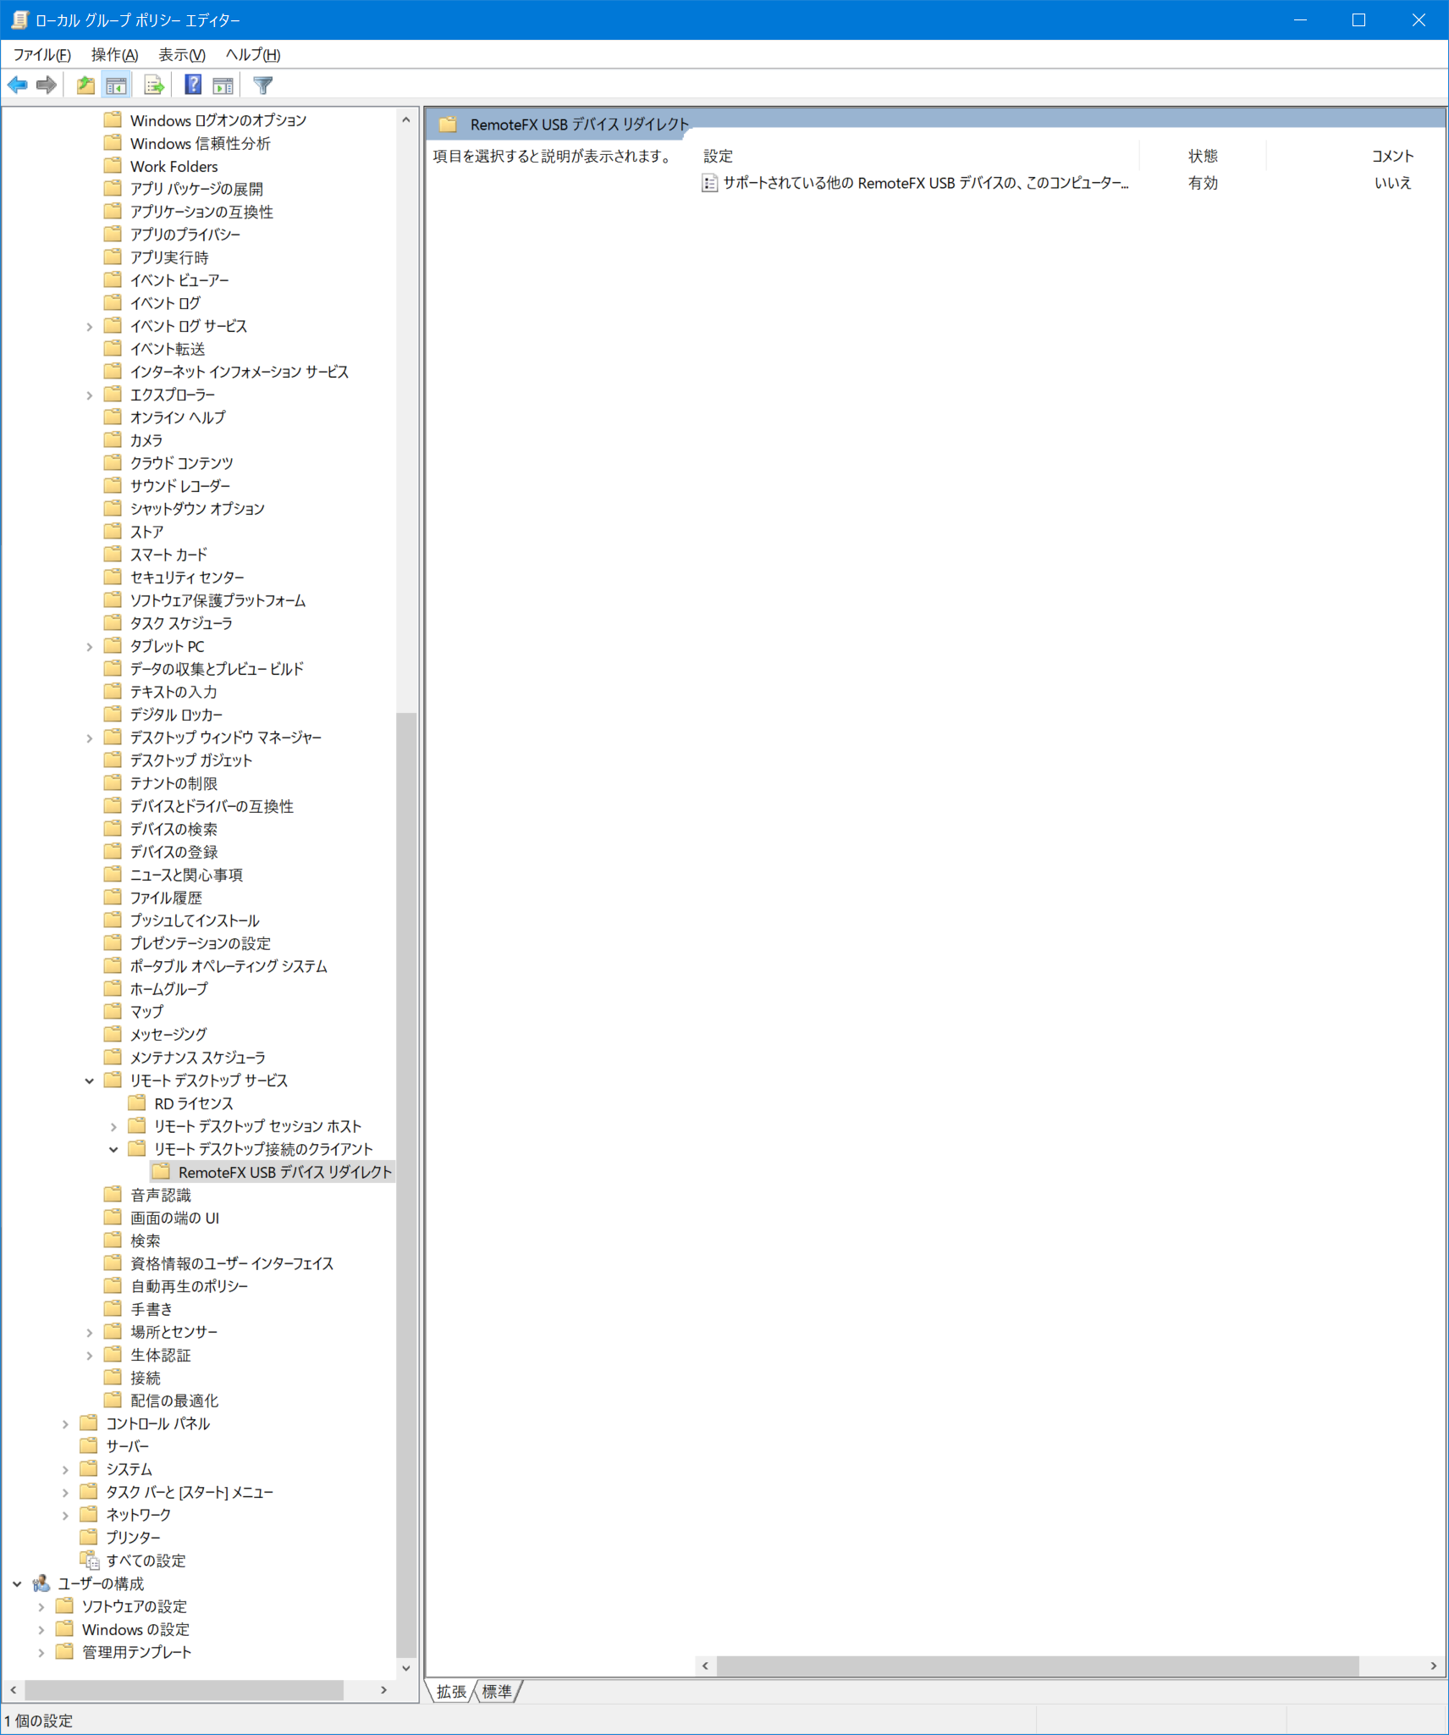The width and height of the screenshot is (1449, 1735).
Task: Select the 検索 tree item
Action: [x=145, y=1240]
